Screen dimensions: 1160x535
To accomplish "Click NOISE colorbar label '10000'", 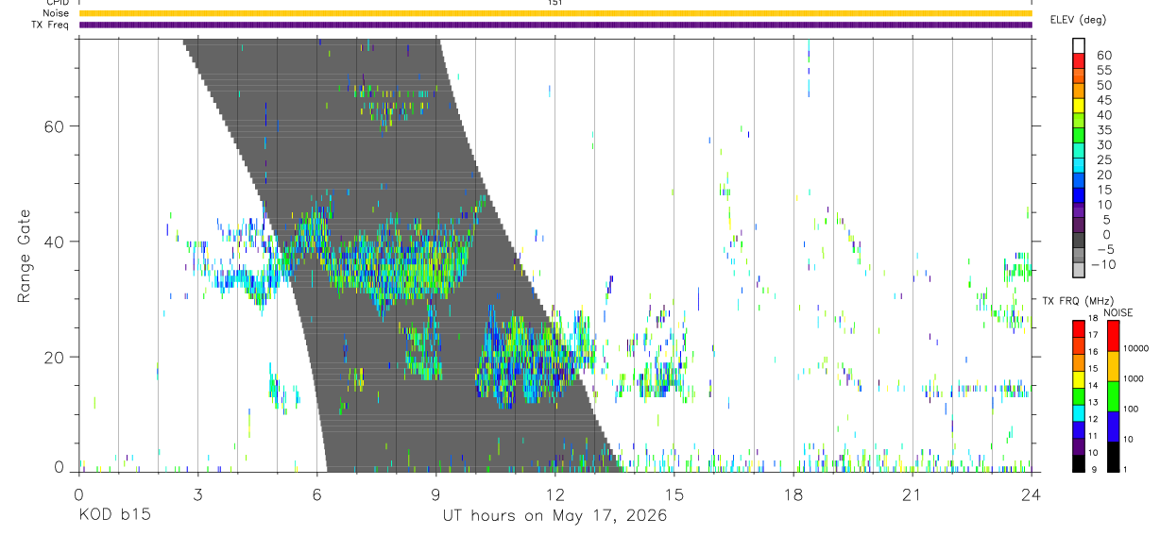I will click(x=1135, y=349).
